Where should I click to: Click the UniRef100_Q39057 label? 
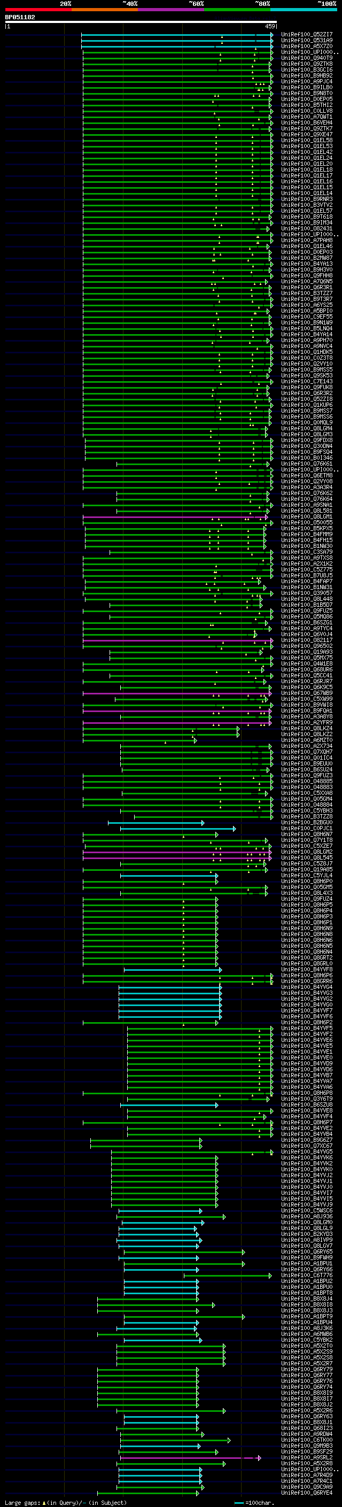[x=307, y=593]
